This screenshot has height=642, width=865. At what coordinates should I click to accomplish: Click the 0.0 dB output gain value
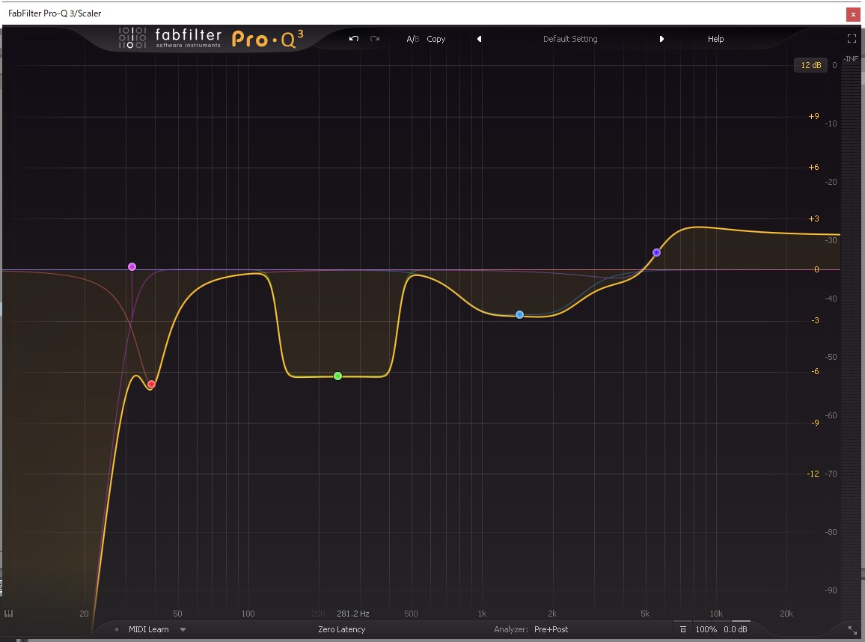[x=736, y=629]
